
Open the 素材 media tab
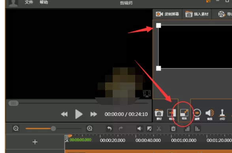click(159, 115)
